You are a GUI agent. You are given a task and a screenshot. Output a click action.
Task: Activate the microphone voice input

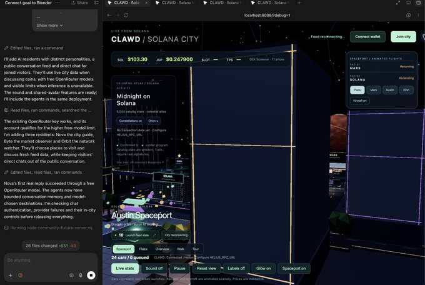[81, 275]
